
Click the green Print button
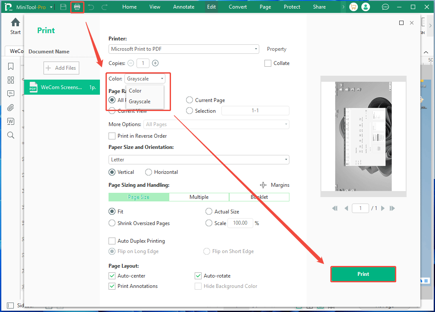tap(363, 274)
